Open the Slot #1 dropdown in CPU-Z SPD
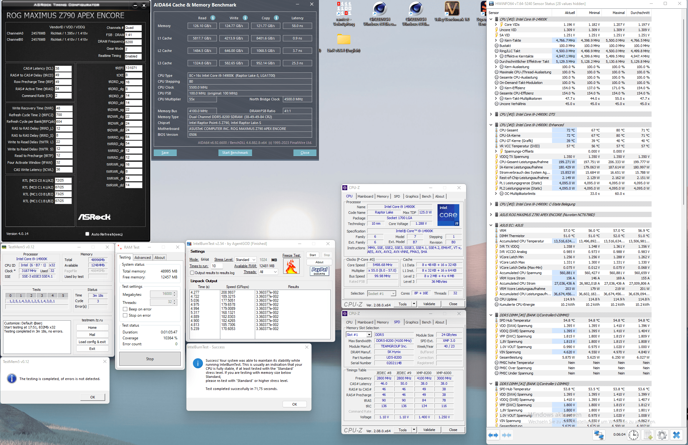 tap(359, 335)
